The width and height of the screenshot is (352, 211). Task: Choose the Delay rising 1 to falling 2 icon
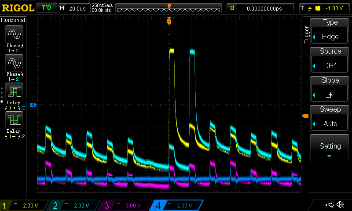(x=14, y=91)
